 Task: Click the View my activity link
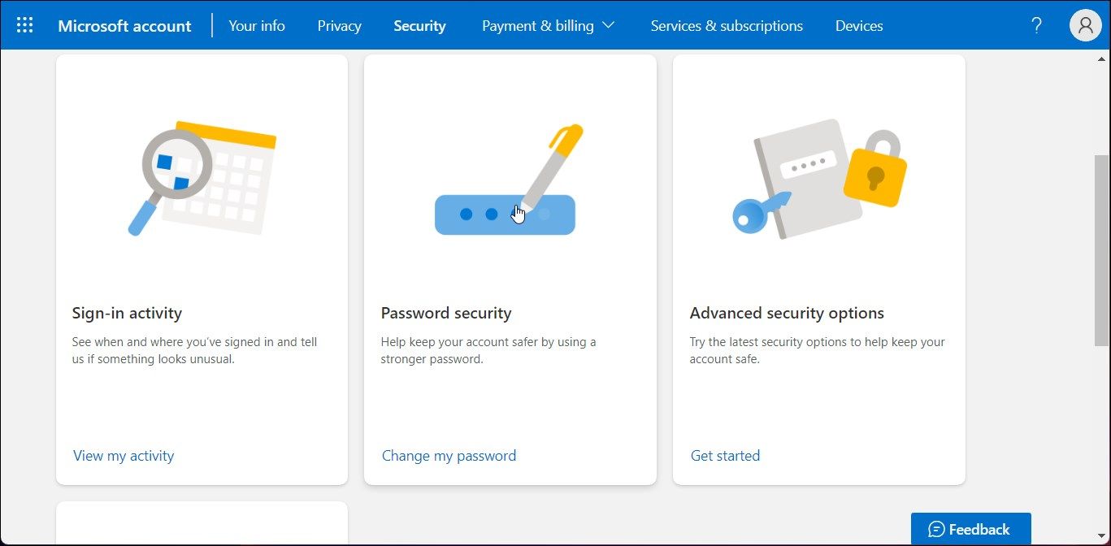point(124,456)
